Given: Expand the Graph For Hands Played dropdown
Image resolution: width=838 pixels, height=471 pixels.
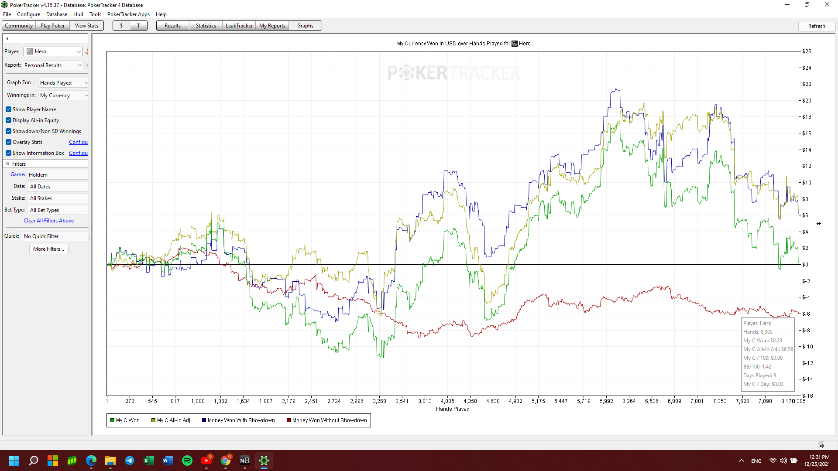Looking at the screenshot, I should [64, 83].
